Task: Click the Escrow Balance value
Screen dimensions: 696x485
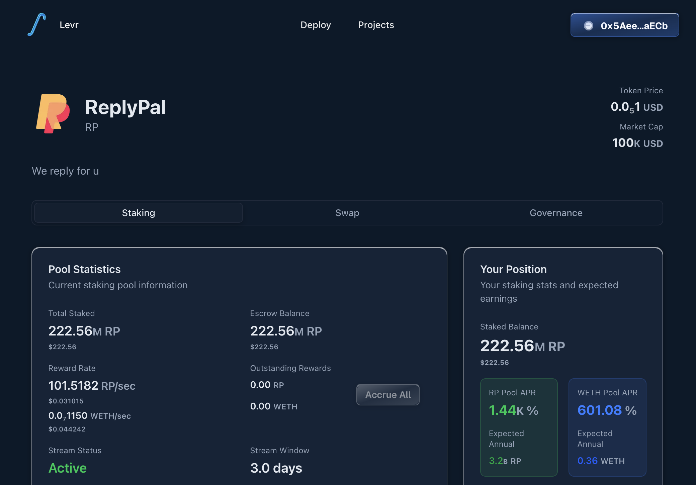Action: click(286, 331)
